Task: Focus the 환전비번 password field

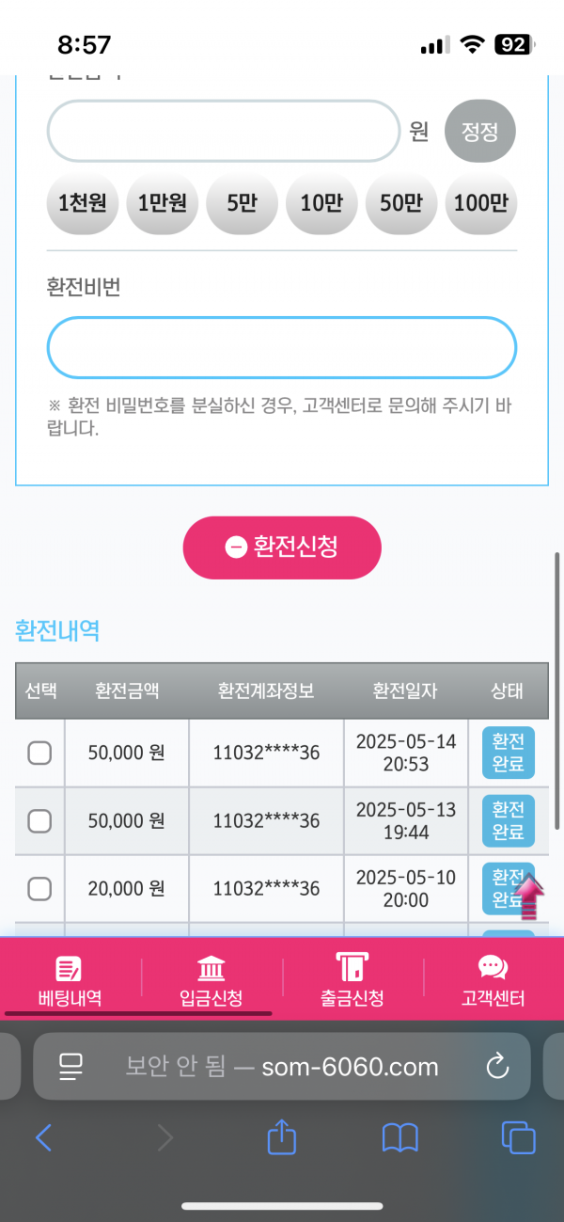Action: (282, 348)
